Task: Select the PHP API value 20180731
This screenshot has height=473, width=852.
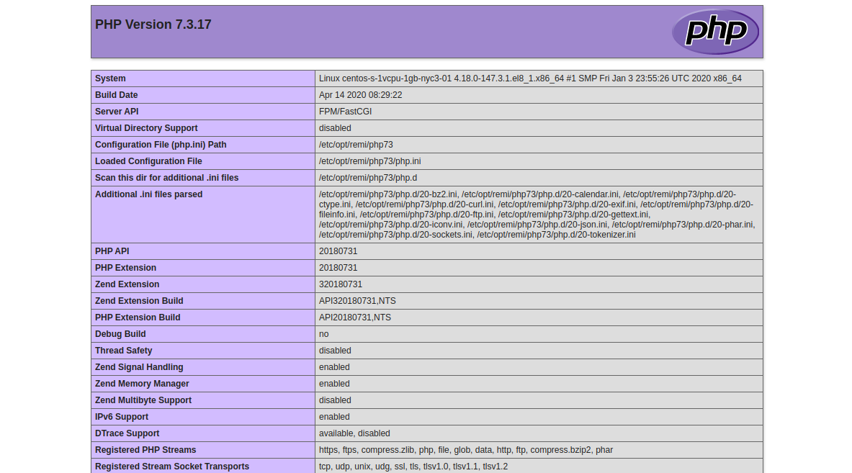Action: [x=338, y=251]
